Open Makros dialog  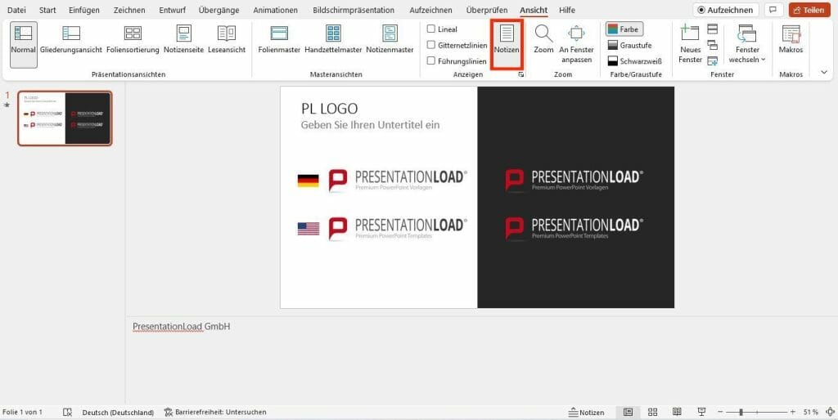tap(791, 40)
